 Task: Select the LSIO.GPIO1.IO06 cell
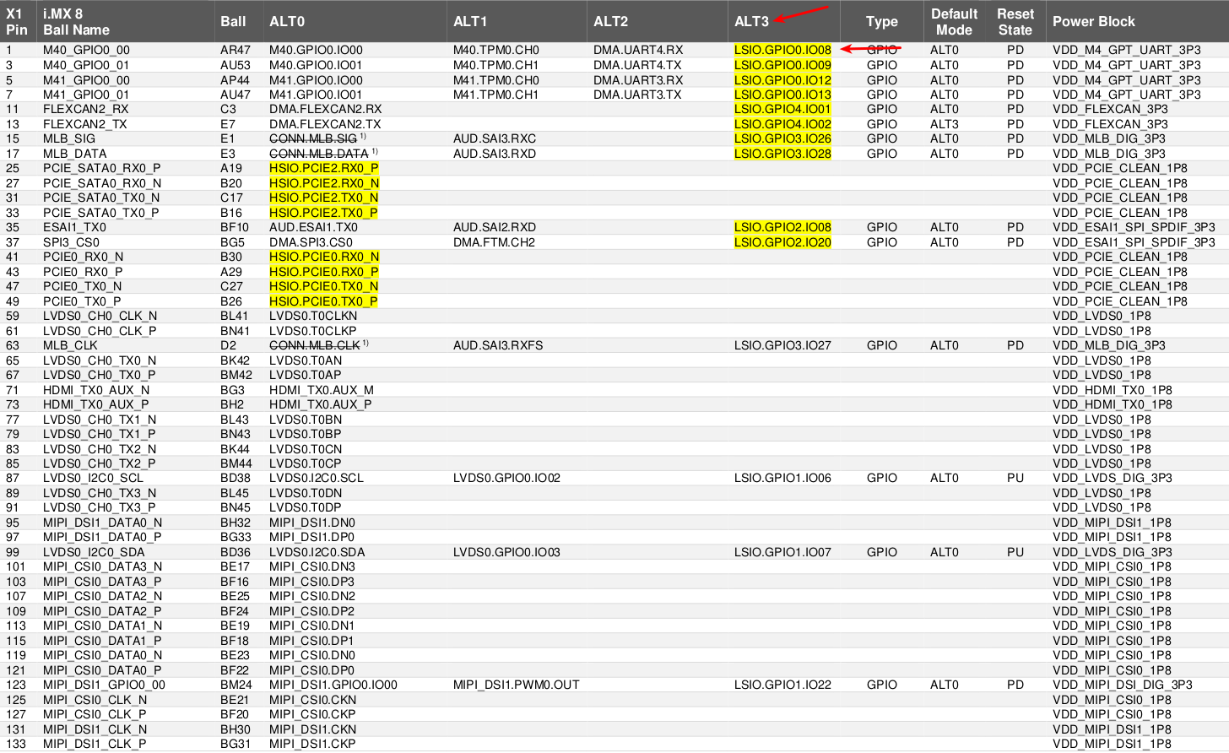tap(782, 478)
